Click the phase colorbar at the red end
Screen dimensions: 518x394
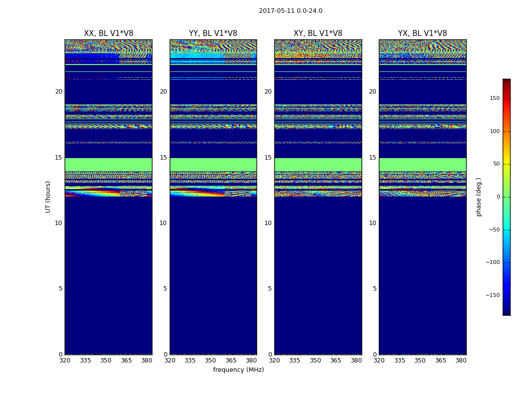coord(507,82)
